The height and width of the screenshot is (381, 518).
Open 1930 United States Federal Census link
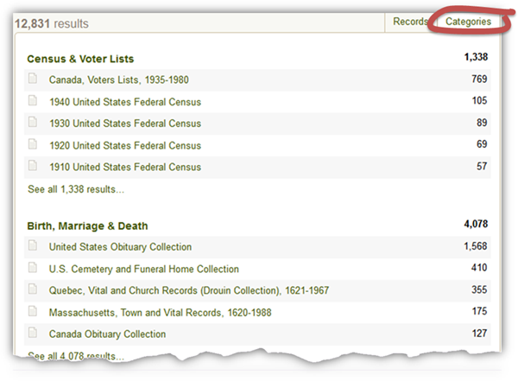[125, 124]
